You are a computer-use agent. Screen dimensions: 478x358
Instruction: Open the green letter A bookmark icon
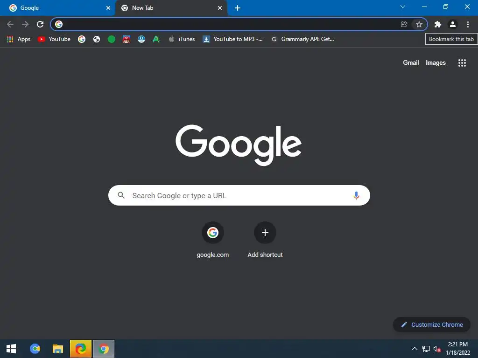click(x=156, y=39)
